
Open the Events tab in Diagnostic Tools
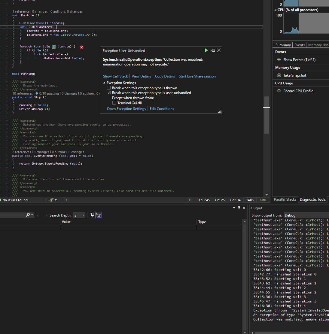click(299, 45)
